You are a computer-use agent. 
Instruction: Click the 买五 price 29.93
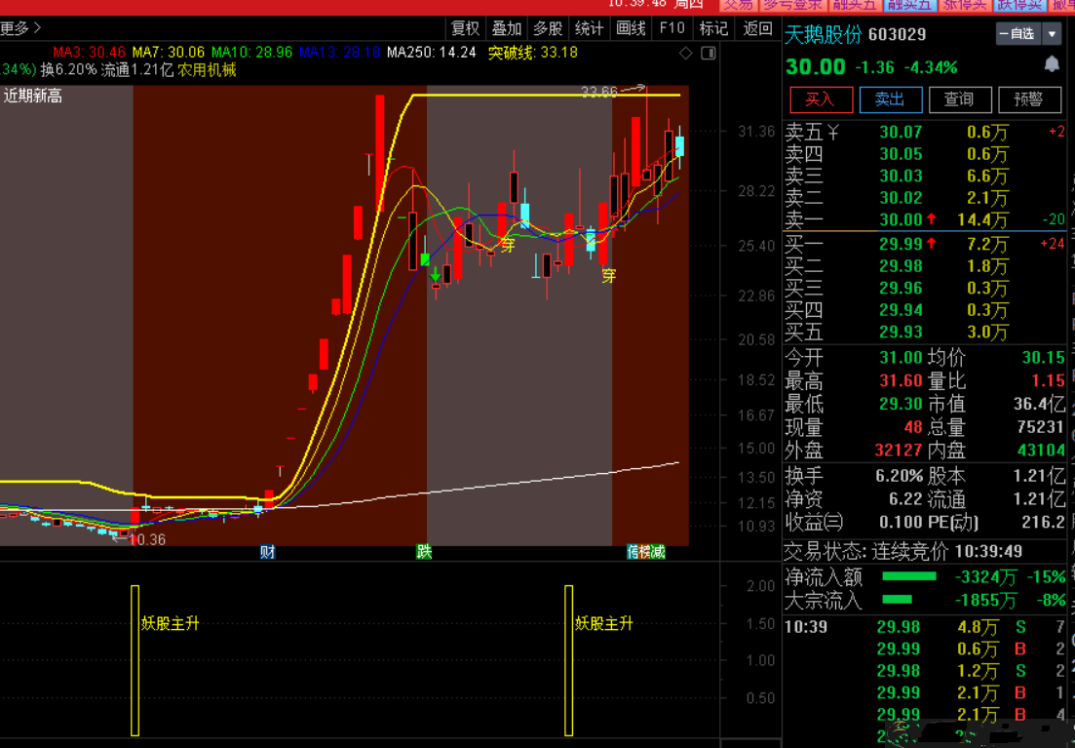point(901,333)
